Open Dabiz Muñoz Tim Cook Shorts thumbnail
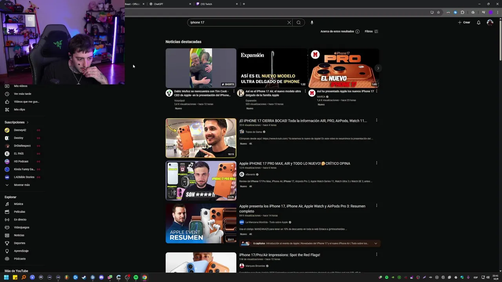Image resolution: width=502 pixels, height=282 pixels. tap(201, 68)
